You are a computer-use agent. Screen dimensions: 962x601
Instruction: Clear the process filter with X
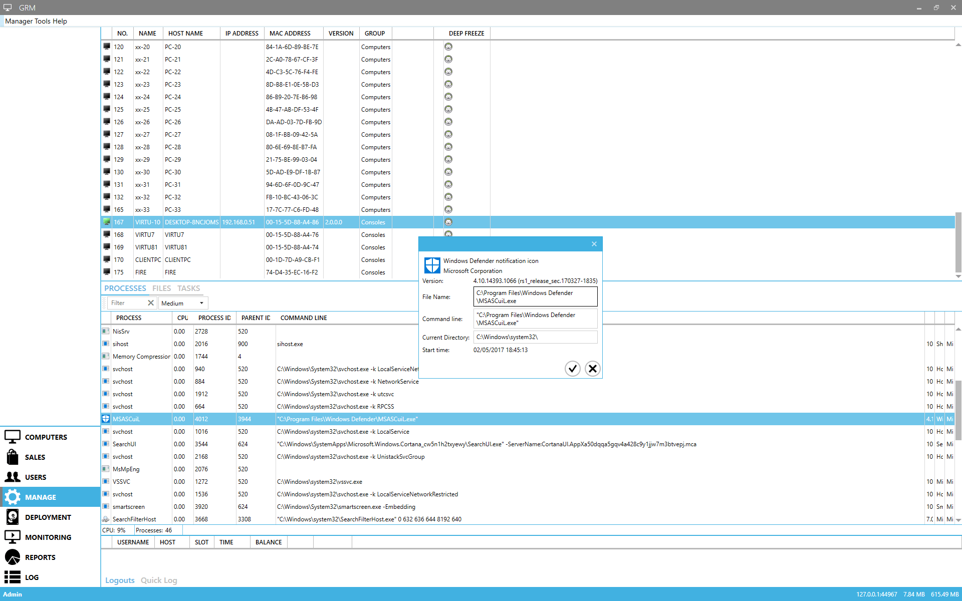click(151, 303)
